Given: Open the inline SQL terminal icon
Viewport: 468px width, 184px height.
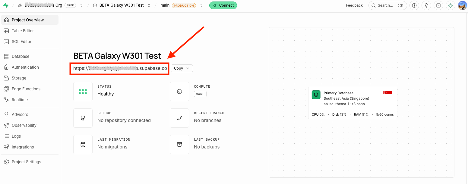Looking at the screenshot, I should pyautogui.click(x=438, y=5).
